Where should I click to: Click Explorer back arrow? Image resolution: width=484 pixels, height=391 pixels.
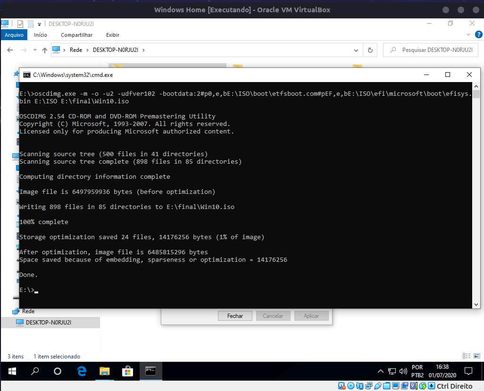click(x=10, y=50)
